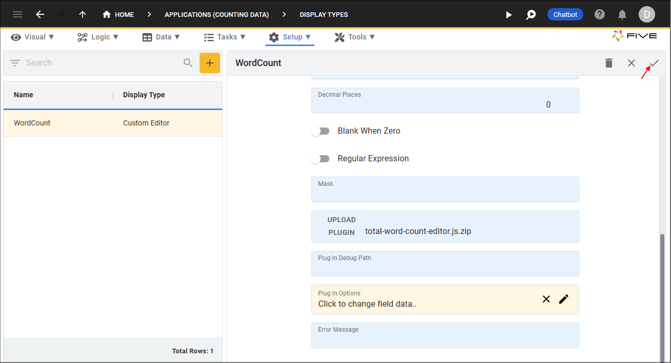Click the forward arrow icon
Screen dimensions: 671x363
[61, 14]
